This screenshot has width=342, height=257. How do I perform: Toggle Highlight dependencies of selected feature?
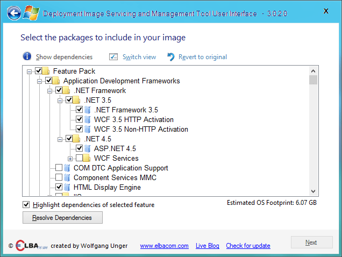(x=26, y=204)
